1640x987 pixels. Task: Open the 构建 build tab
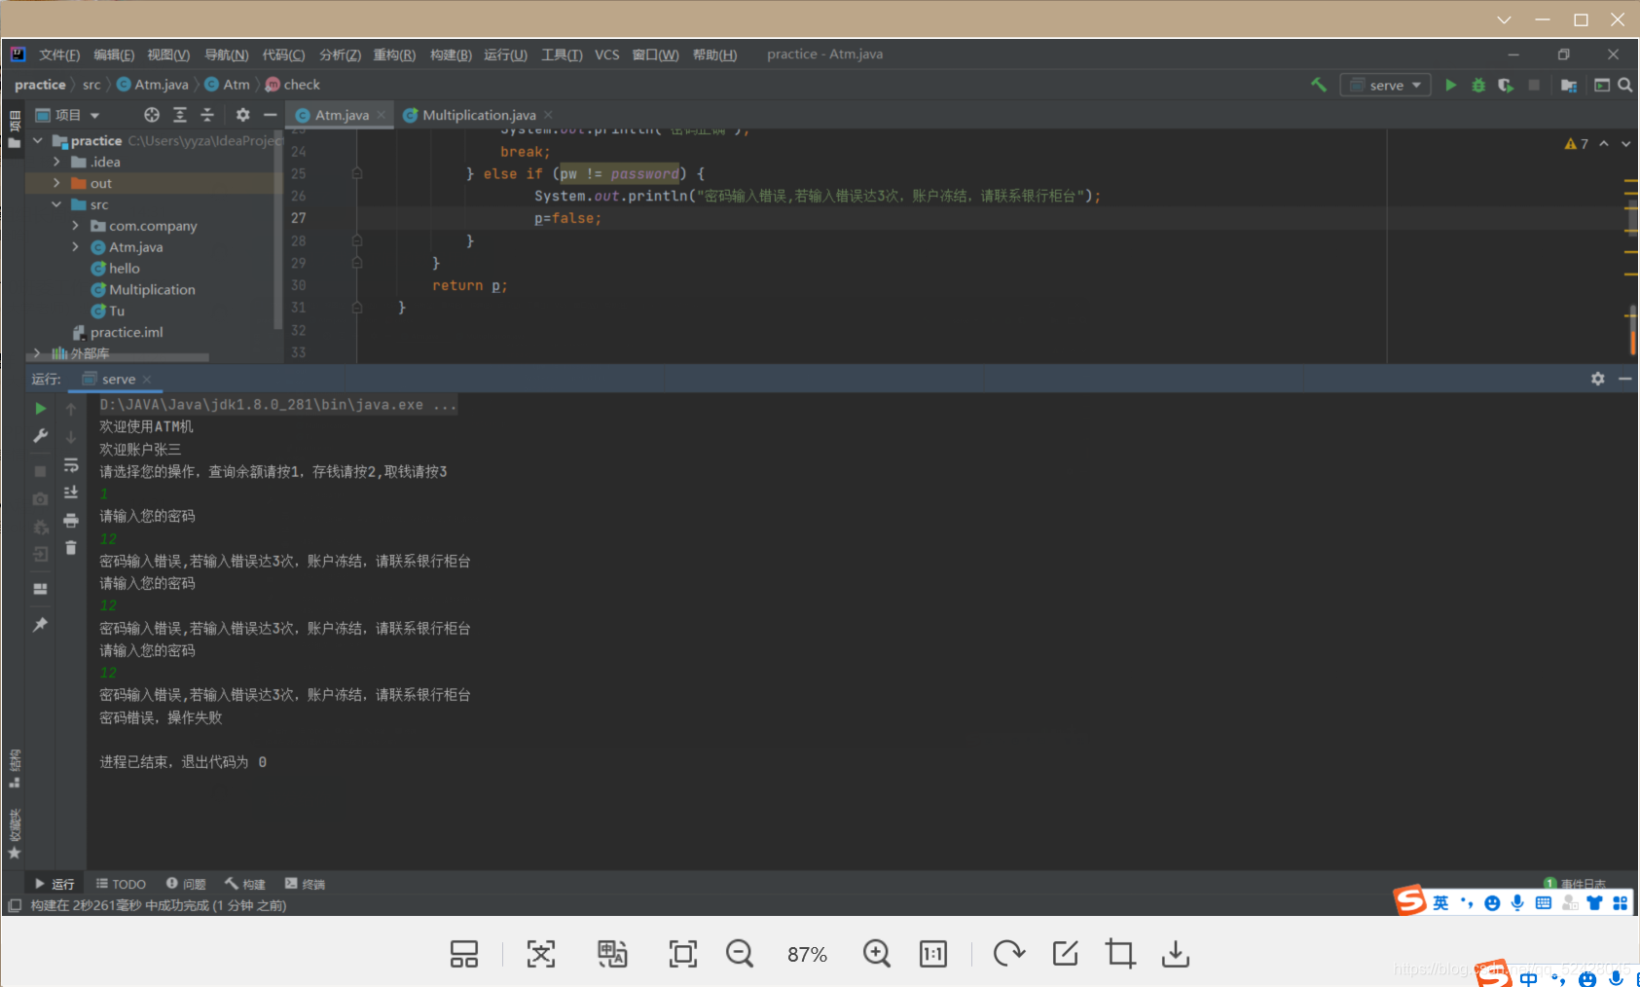tap(245, 884)
